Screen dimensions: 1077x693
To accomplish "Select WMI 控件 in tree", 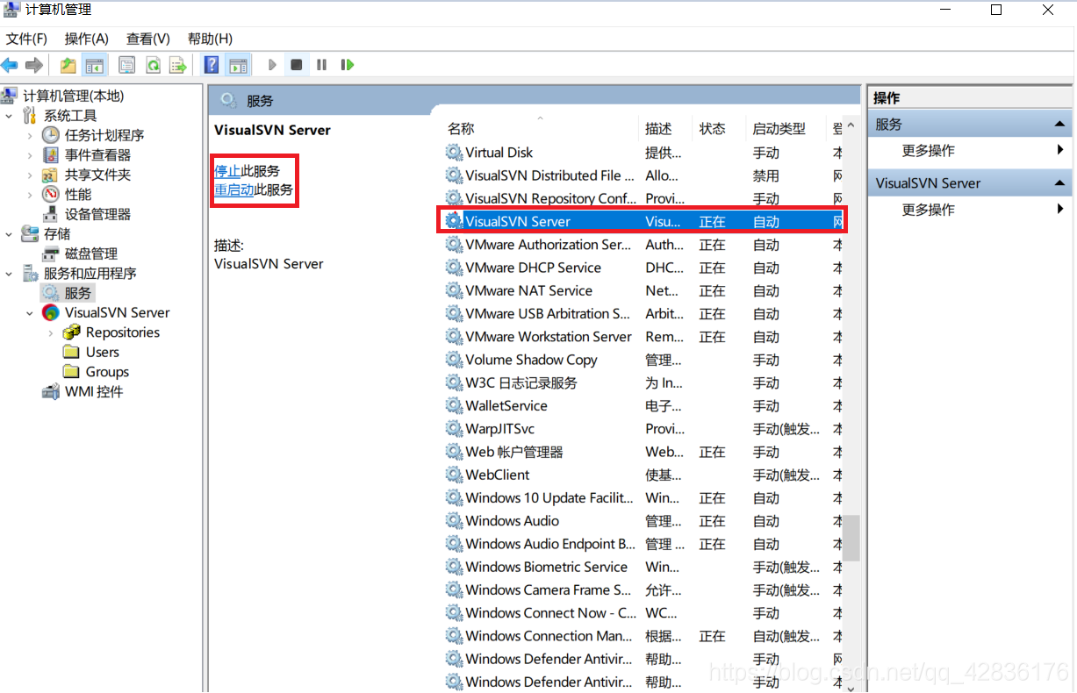I will pos(94,391).
